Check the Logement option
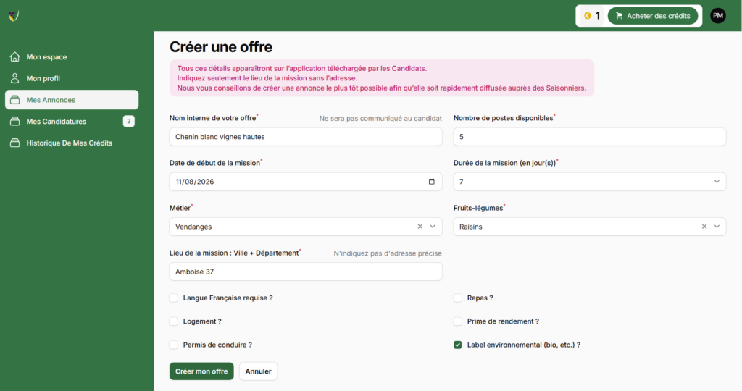The image size is (742, 391). click(174, 321)
